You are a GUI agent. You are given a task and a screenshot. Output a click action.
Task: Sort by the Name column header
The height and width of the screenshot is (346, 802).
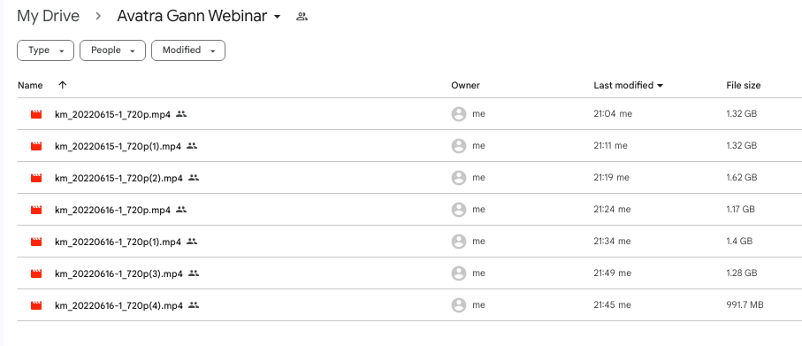click(30, 86)
